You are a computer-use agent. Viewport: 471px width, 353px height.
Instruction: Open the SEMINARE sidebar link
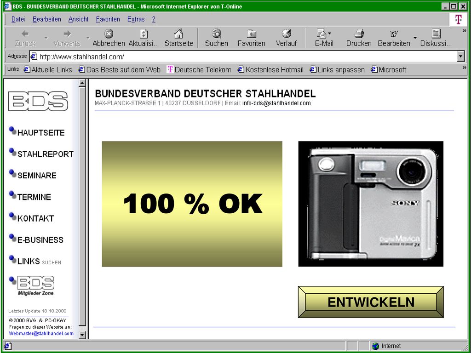(37, 175)
